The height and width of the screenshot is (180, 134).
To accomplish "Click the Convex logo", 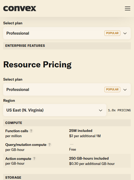I will click(x=20, y=8).
